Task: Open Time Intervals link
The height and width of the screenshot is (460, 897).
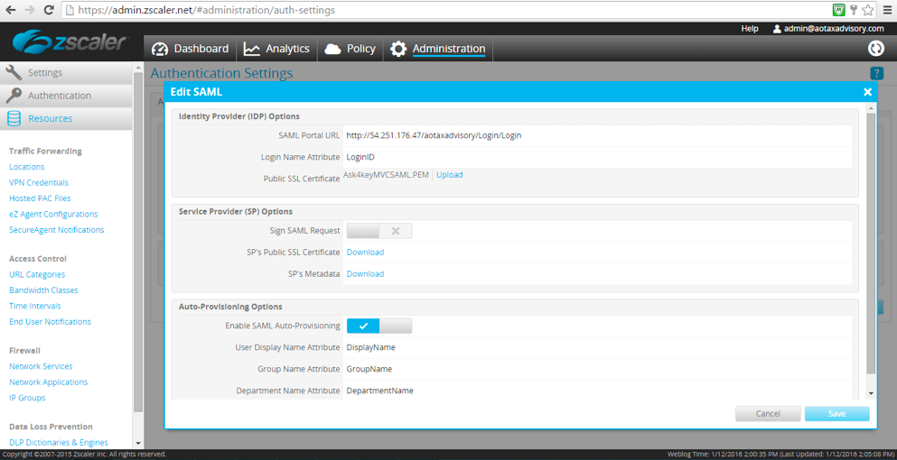Action: coord(35,307)
